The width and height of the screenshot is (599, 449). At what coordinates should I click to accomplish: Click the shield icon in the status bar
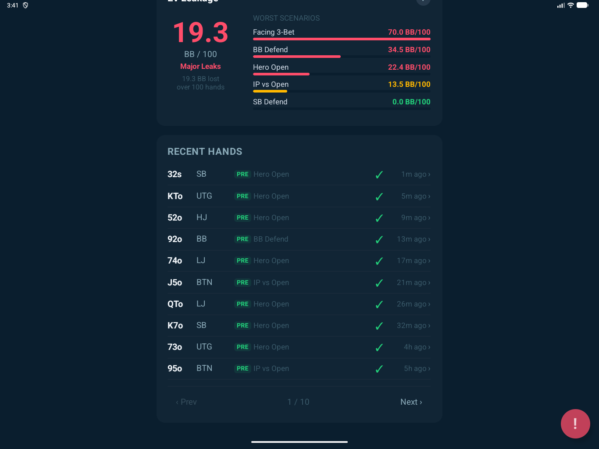coord(25,5)
